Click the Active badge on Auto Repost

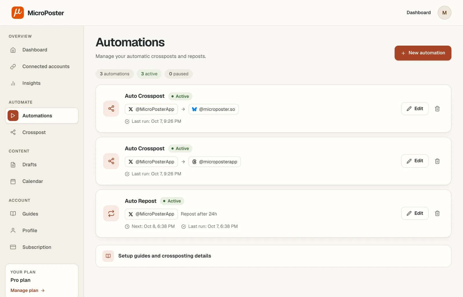172,201
